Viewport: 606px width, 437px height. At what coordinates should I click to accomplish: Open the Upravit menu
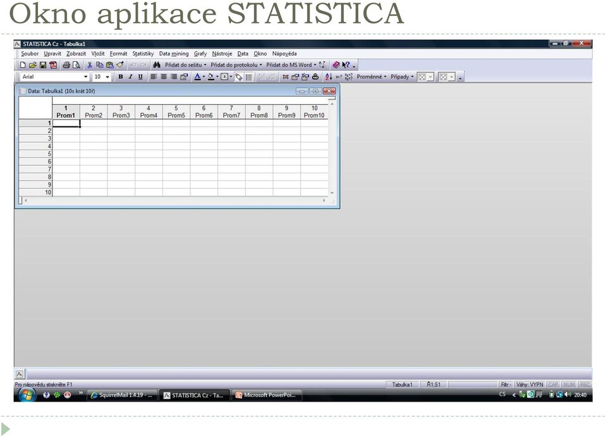(52, 54)
